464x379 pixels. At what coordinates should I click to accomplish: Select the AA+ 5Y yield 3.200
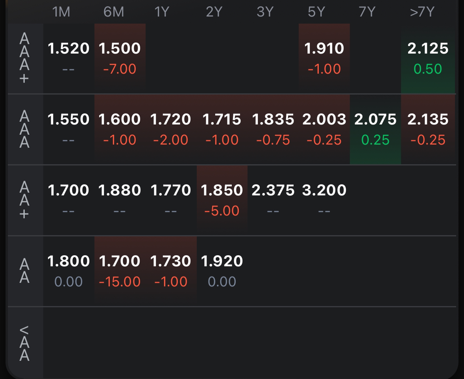tap(324, 200)
